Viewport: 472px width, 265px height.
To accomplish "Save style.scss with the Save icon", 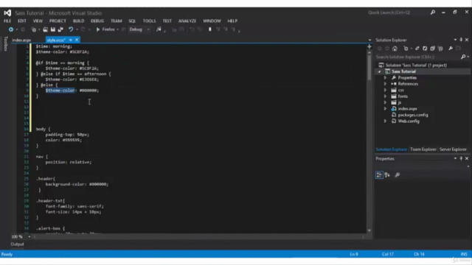I will click(x=53, y=29).
